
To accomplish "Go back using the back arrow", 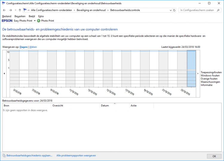I will (x=4, y=10).
